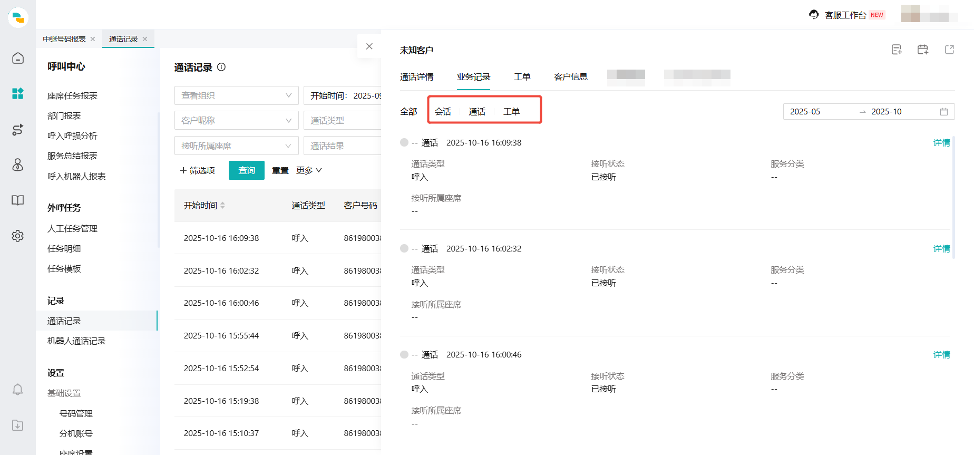Image resolution: width=974 pixels, height=455 pixels.
Task: Click the 重置 button
Action: coord(280,170)
